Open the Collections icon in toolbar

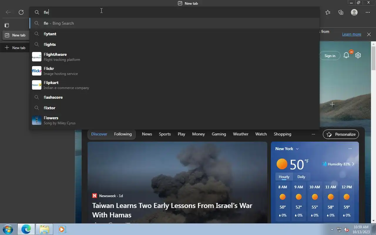(x=341, y=12)
